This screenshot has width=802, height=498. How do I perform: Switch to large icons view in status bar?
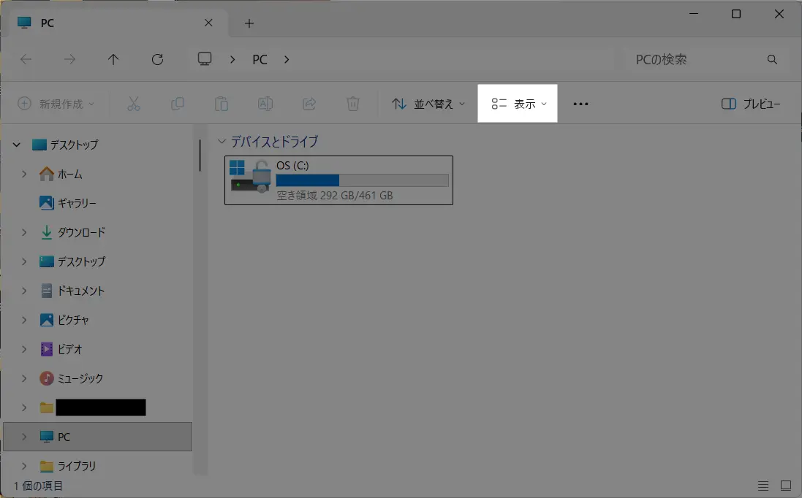coord(786,486)
